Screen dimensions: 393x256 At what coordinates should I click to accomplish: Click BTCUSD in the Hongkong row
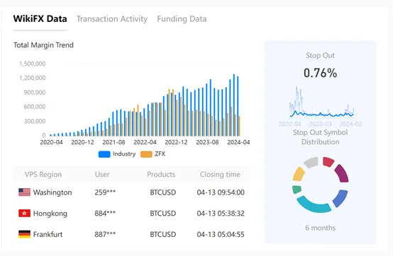pyautogui.click(x=163, y=214)
